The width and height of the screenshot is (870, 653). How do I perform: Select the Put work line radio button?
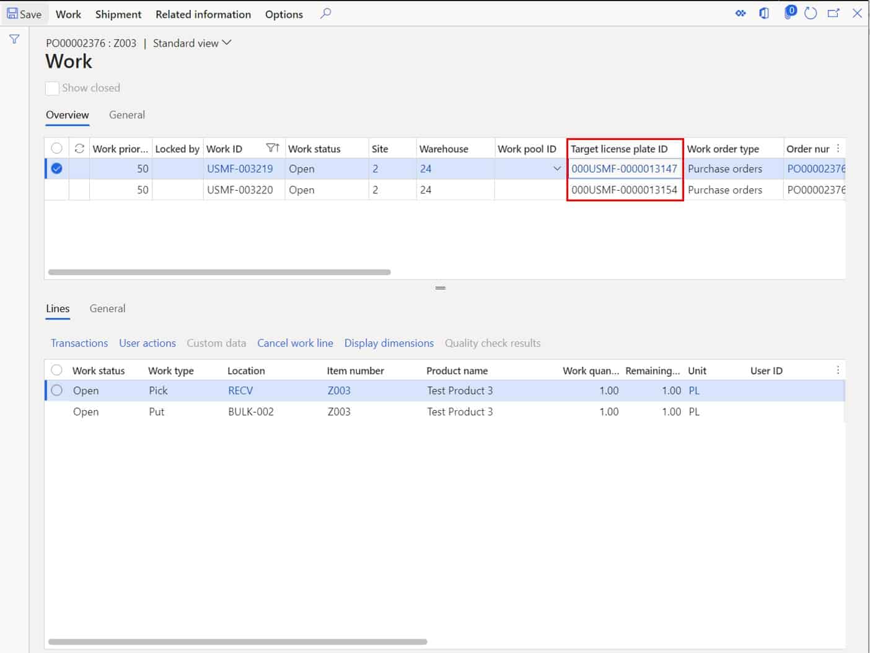pos(57,411)
